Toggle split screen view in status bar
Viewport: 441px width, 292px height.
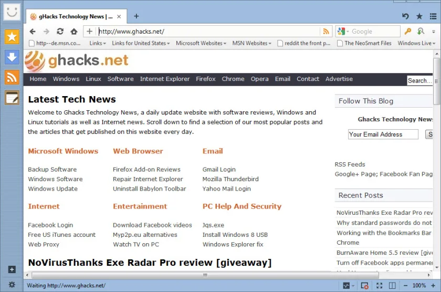392,286
